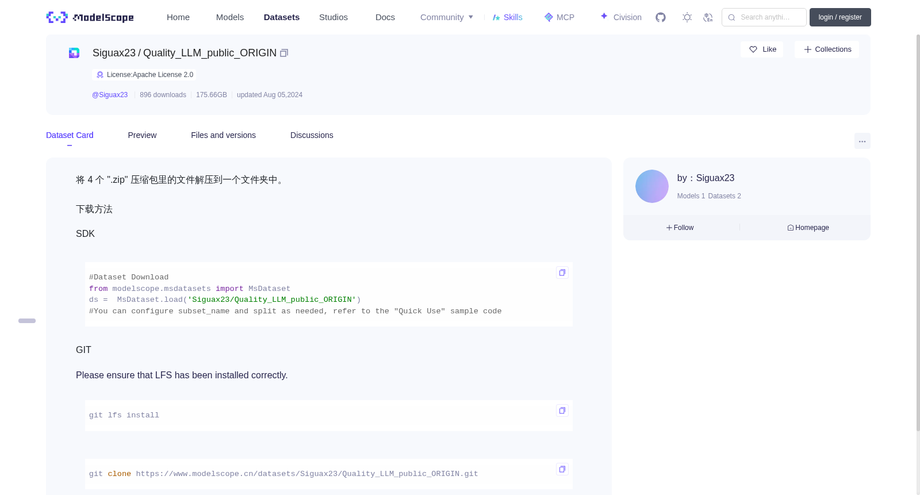Image resolution: width=920 pixels, height=495 pixels.
Task: Open Civision from the top bar
Action: click(x=621, y=17)
